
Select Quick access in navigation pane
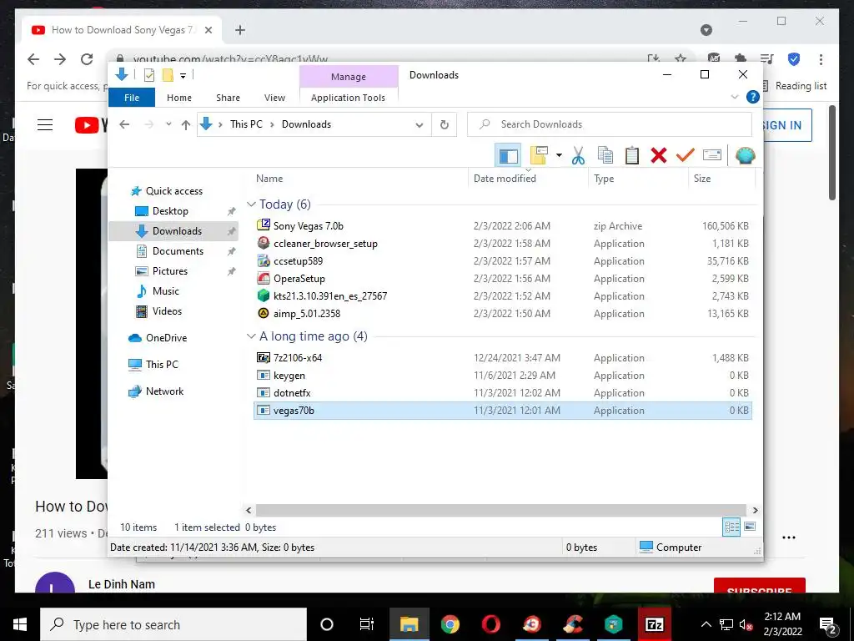point(173,191)
